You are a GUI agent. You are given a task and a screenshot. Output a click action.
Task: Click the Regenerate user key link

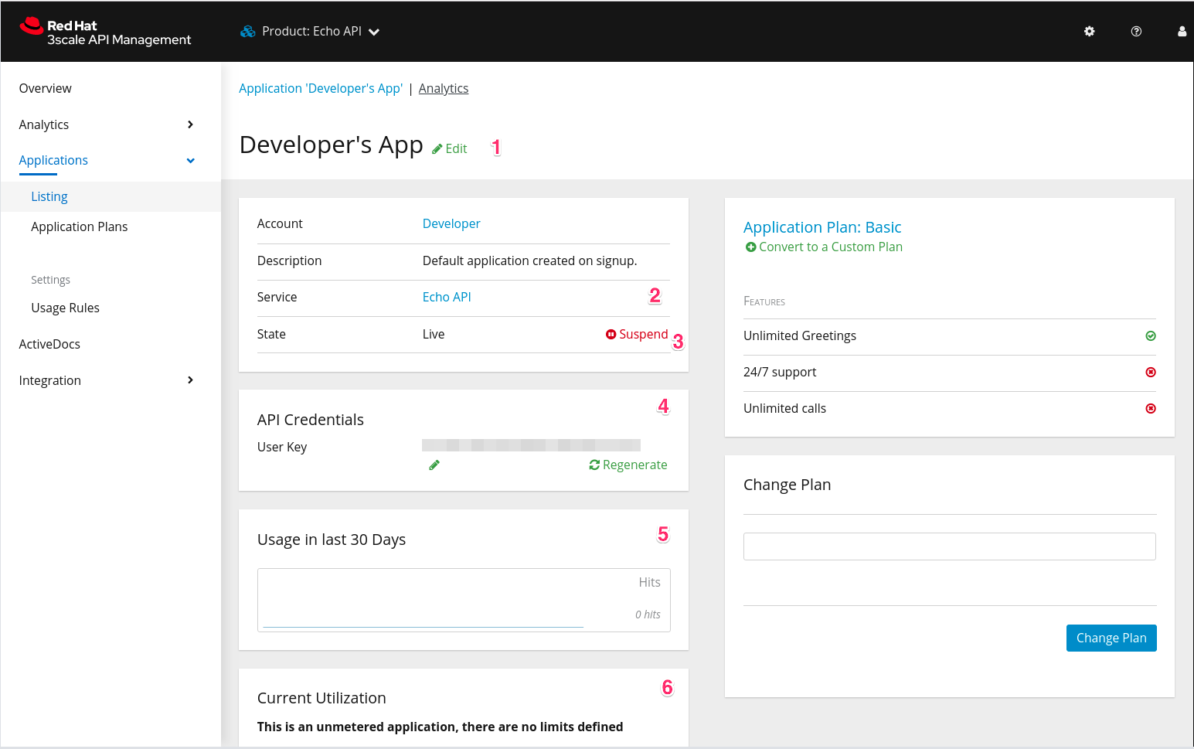tap(634, 465)
